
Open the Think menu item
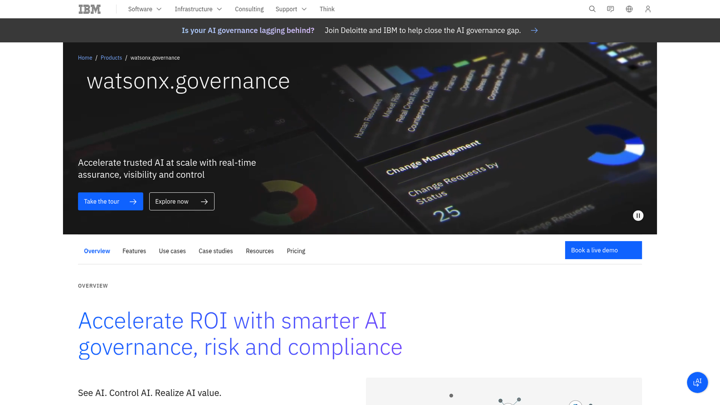(x=327, y=9)
